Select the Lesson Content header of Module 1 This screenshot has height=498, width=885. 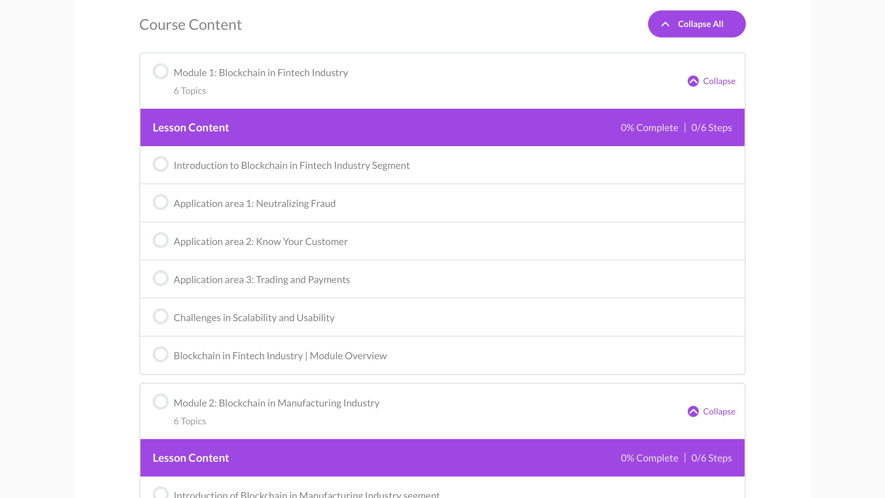tap(191, 127)
